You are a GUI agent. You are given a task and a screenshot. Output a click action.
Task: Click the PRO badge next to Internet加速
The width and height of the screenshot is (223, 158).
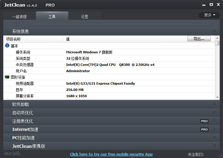[x=204, y=129]
